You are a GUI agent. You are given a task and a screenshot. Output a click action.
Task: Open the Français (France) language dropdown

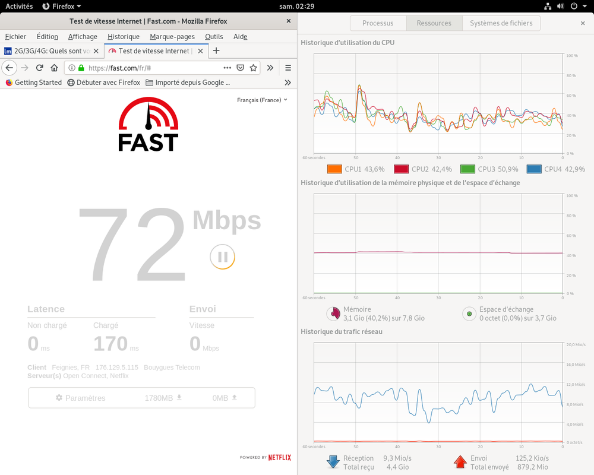coord(262,100)
